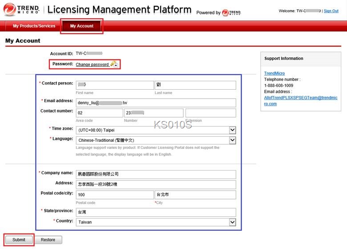Switch to the My Account tab
Image resolution: width=347 pixels, height=251 pixels.
pos(82,26)
